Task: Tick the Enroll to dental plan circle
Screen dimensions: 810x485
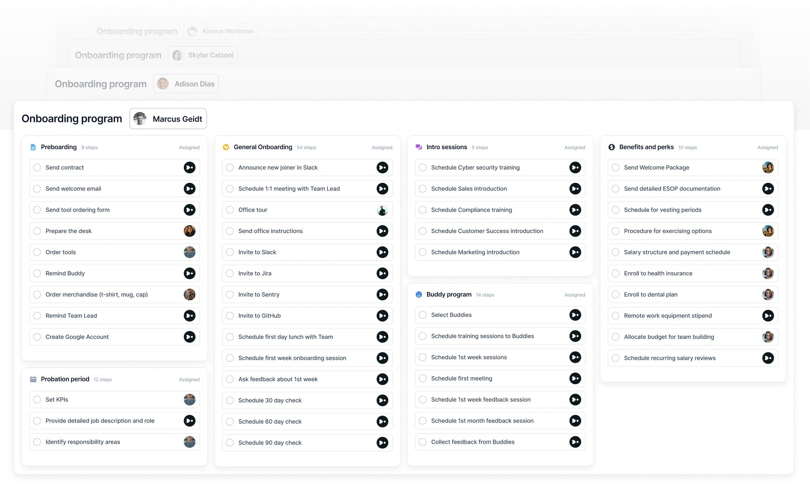Action: pyautogui.click(x=615, y=294)
